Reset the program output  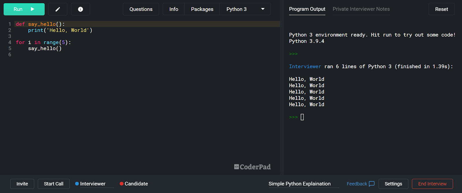(x=441, y=9)
